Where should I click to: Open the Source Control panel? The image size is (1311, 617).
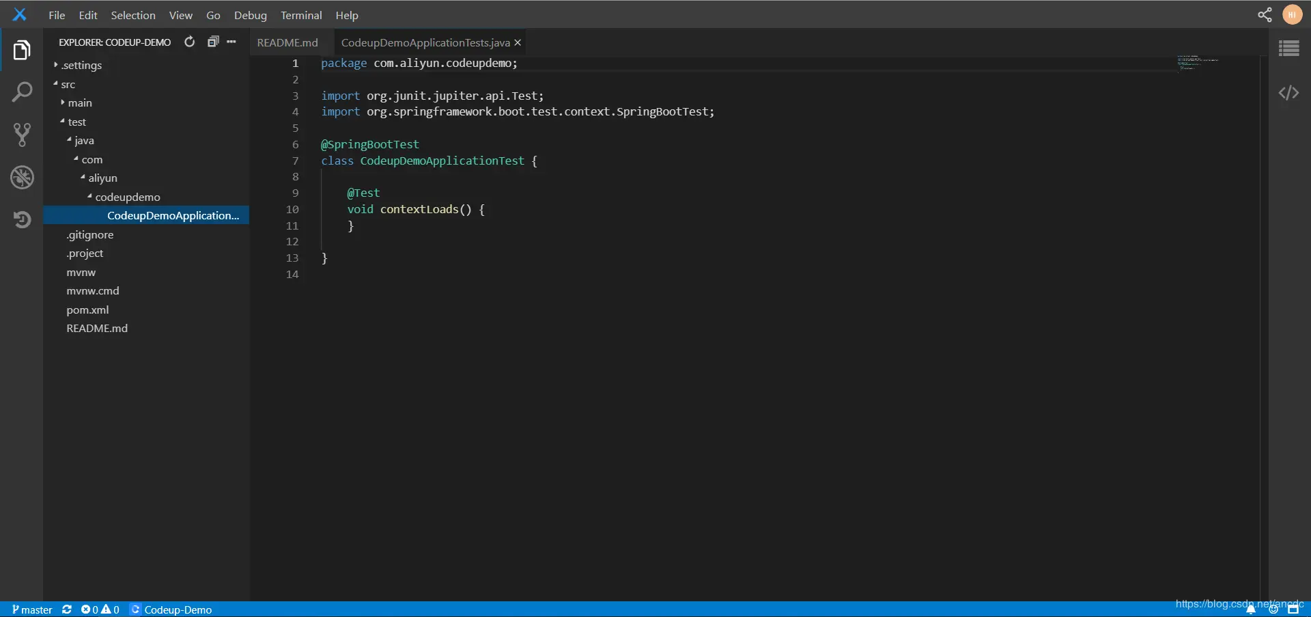coord(23,134)
